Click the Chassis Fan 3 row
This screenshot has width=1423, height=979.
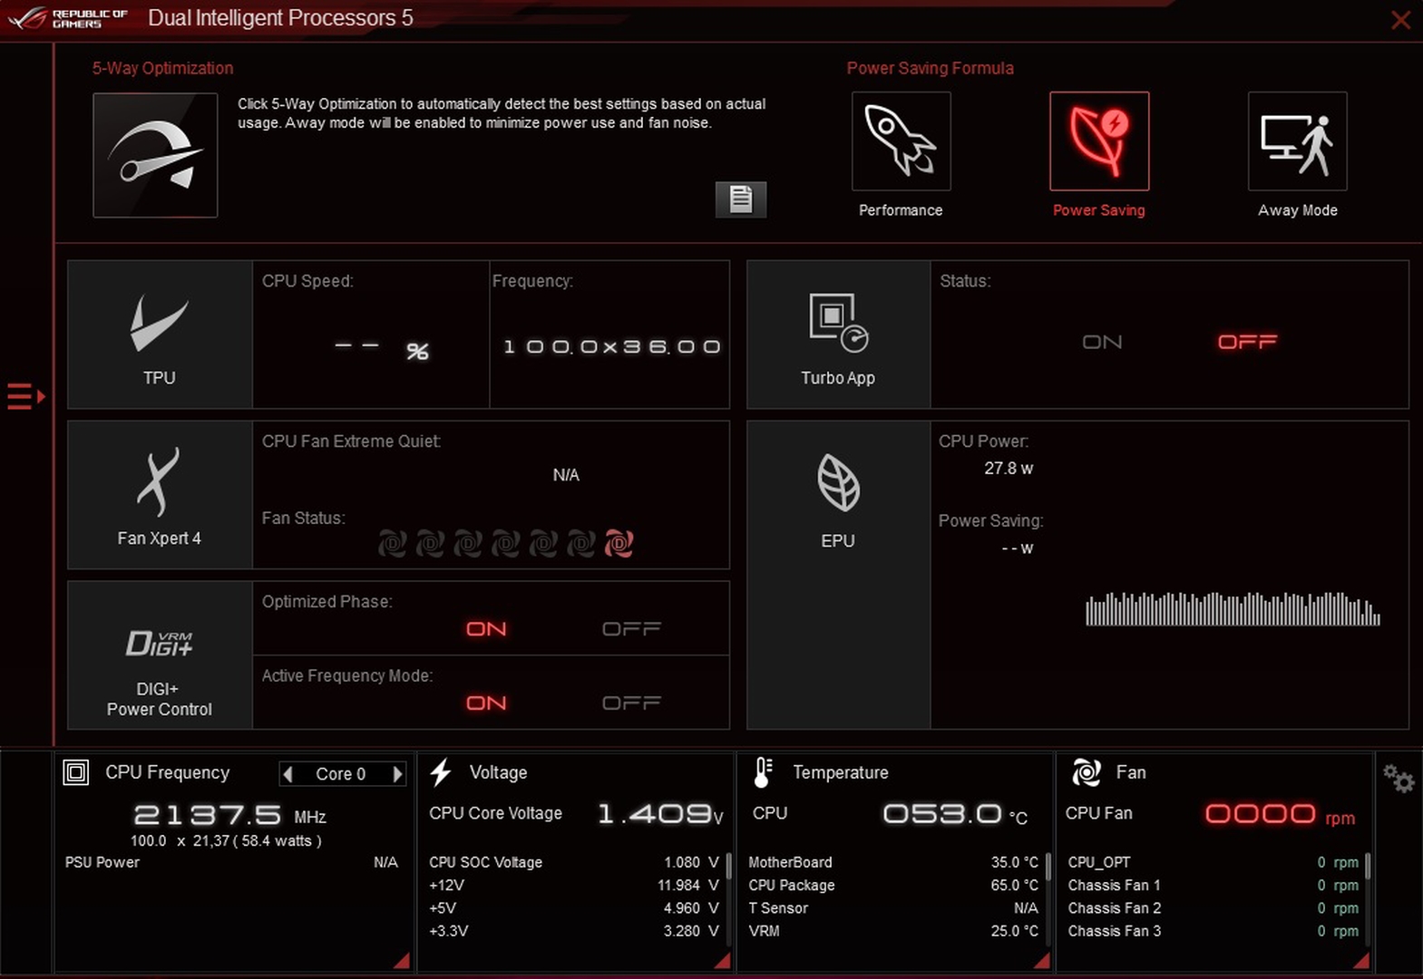(1213, 930)
